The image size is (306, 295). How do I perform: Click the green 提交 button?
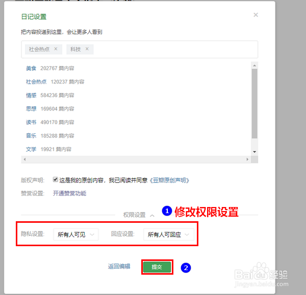click(157, 267)
